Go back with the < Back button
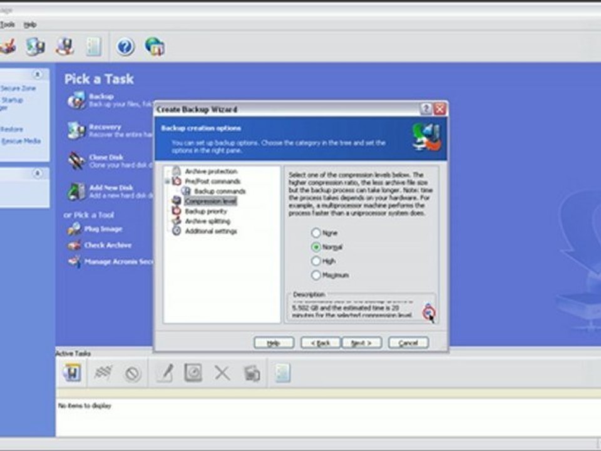The width and height of the screenshot is (601, 451). 321,343
